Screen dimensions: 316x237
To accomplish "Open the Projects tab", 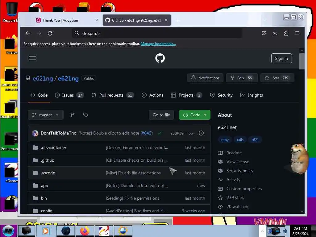I will tap(187, 95).
